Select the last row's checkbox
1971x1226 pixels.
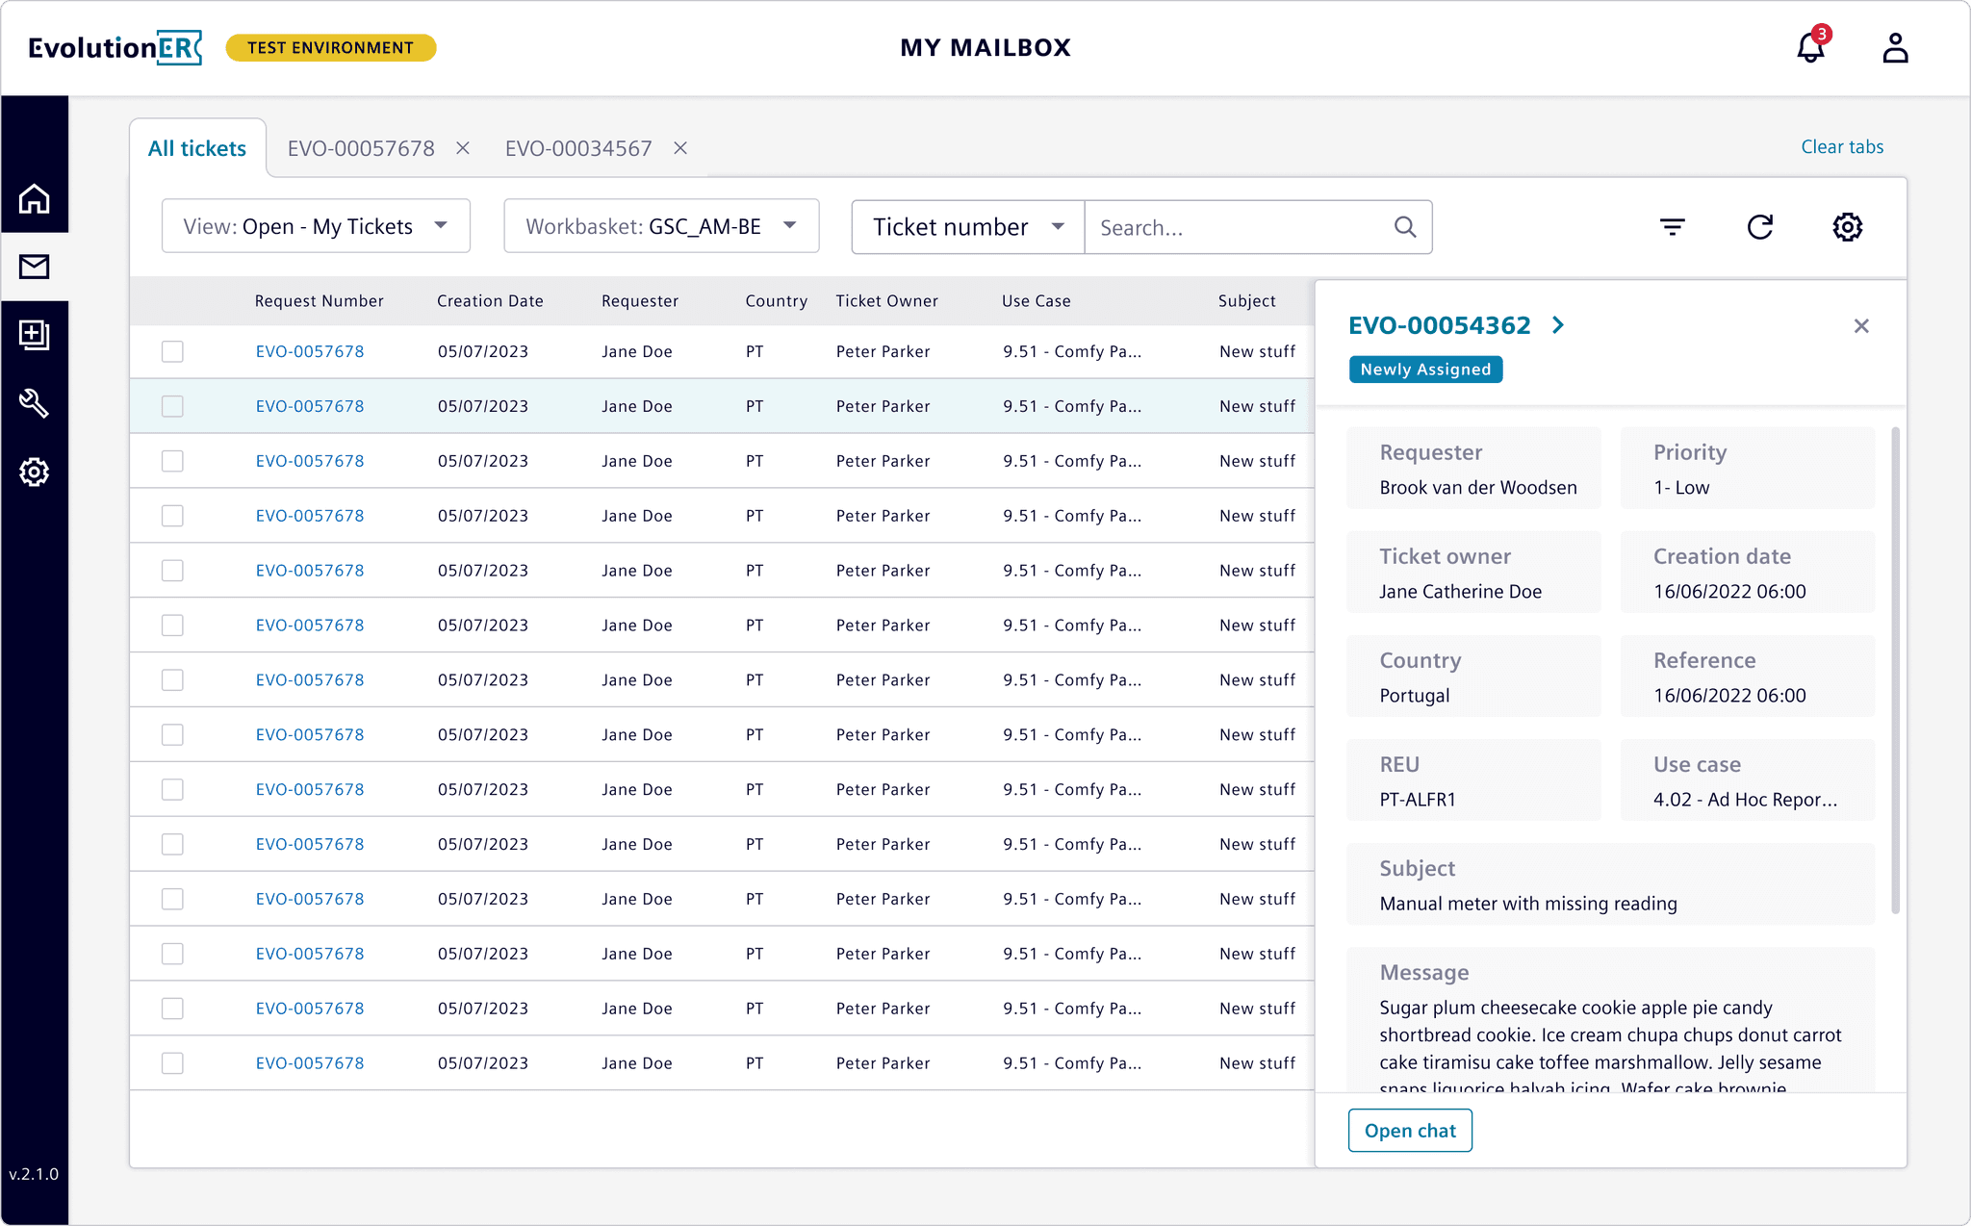click(172, 1063)
